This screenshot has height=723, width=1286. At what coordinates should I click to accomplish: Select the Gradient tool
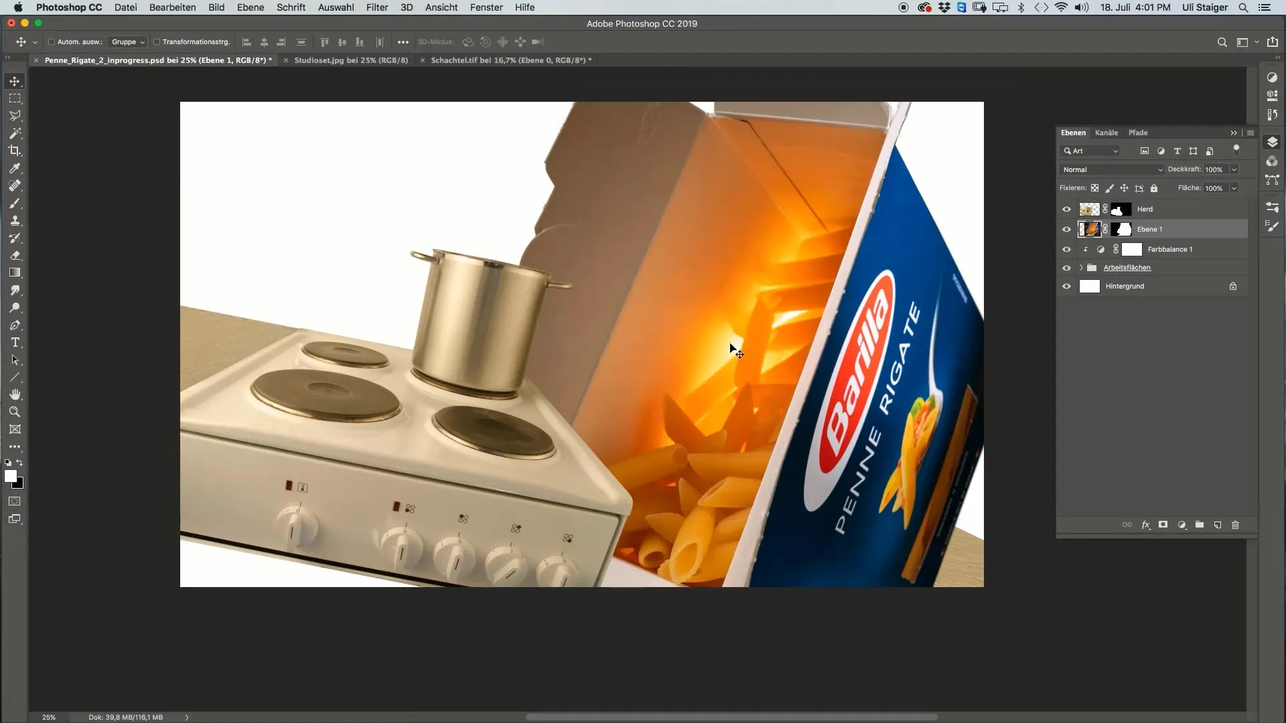tap(15, 272)
